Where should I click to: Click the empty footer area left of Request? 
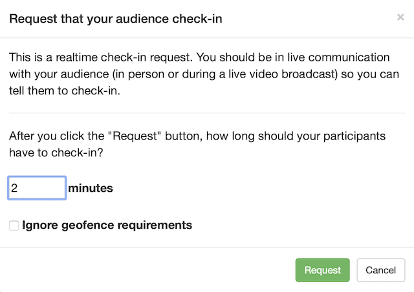148,270
